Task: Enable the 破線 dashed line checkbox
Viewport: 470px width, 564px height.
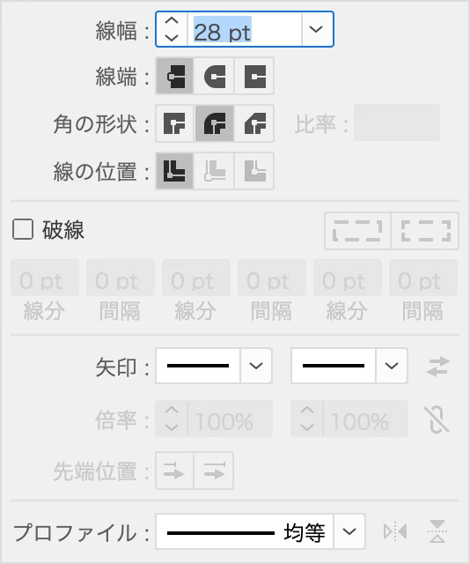Action: 23,229
